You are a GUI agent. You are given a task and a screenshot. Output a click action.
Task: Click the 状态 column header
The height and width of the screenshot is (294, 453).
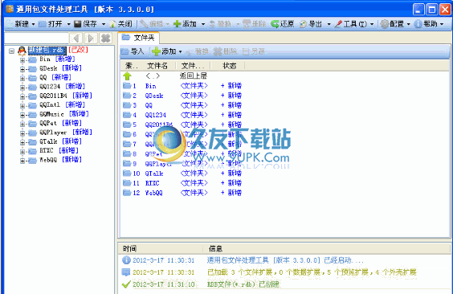229,66
